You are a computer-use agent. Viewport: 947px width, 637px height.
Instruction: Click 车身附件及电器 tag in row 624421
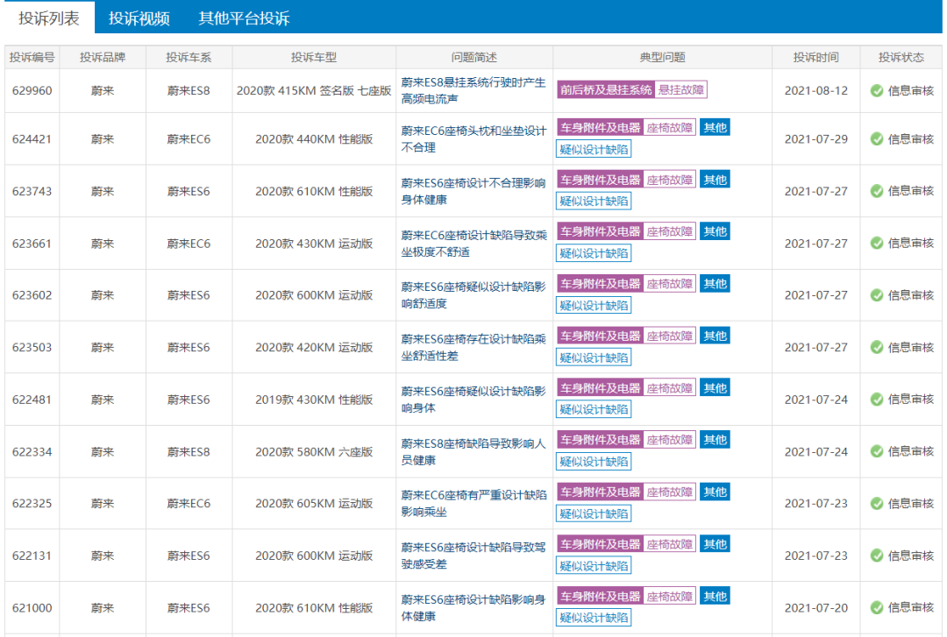pos(600,127)
